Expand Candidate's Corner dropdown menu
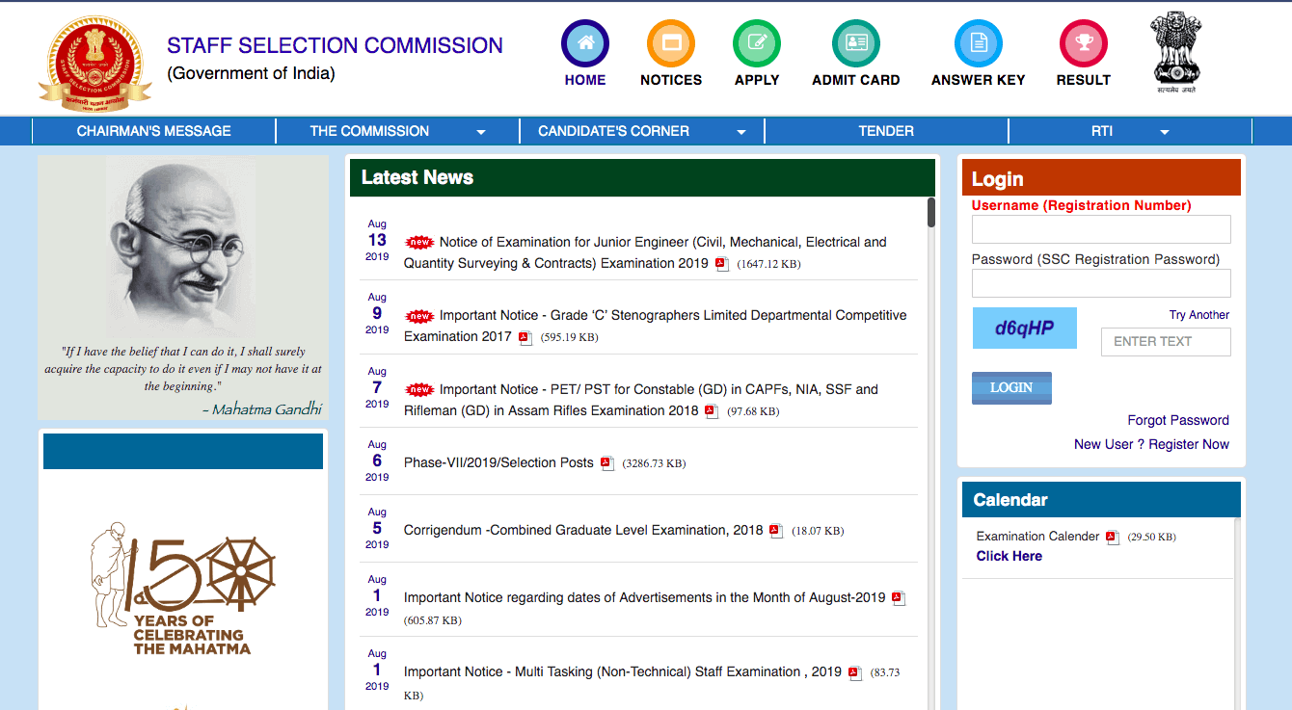Screen dimensions: 1292x710 pyautogui.click(x=741, y=132)
